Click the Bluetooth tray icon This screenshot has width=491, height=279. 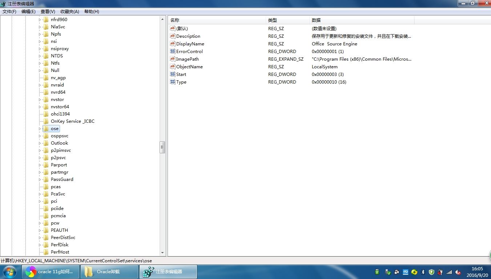pos(423,272)
